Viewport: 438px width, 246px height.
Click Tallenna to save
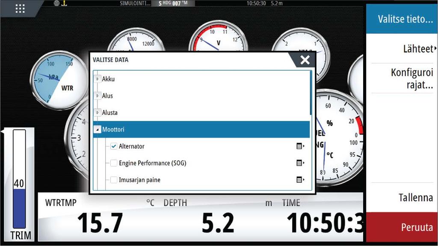tap(402, 197)
